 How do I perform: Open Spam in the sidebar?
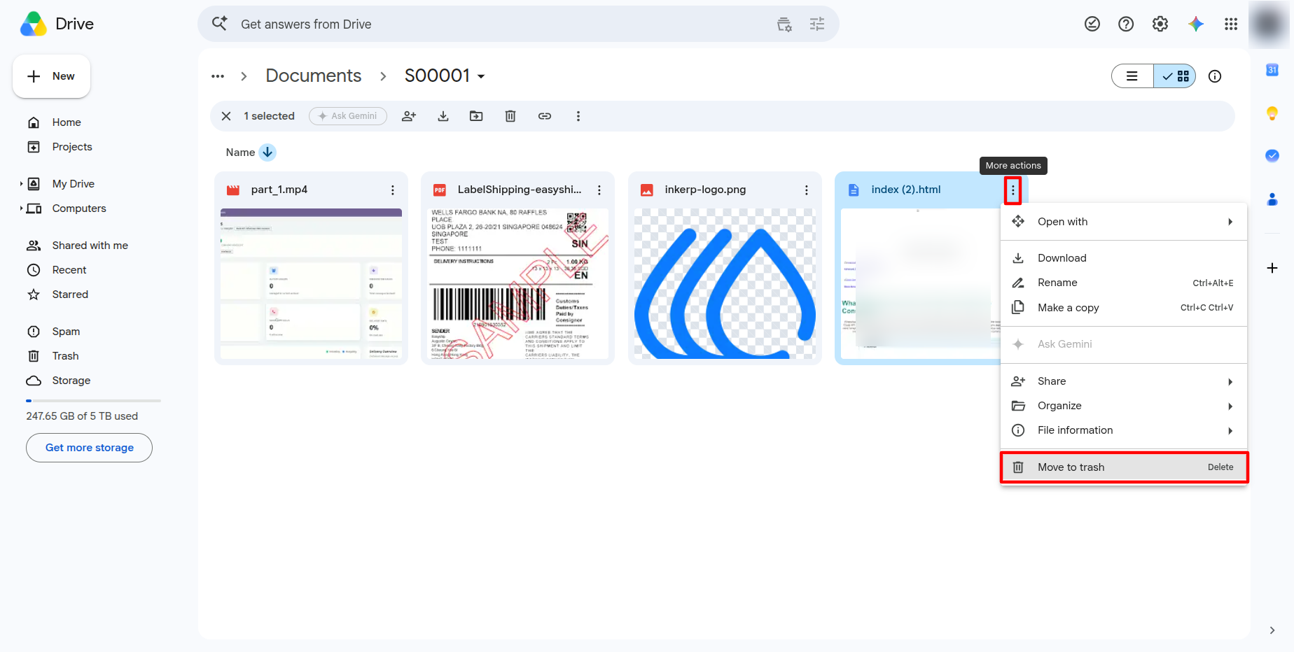(x=66, y=332)
